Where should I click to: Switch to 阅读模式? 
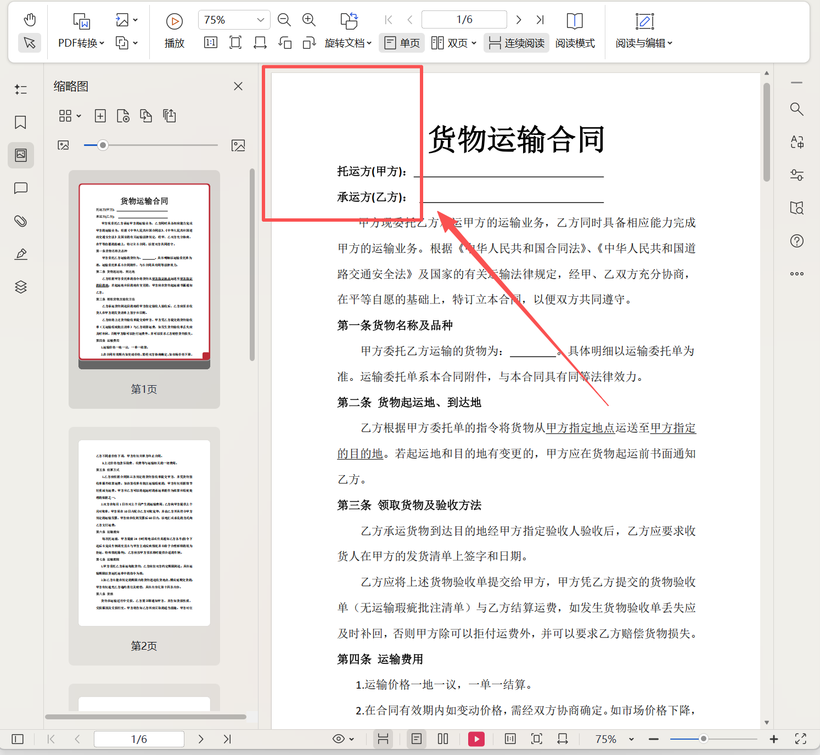click(x=575, y=31)
